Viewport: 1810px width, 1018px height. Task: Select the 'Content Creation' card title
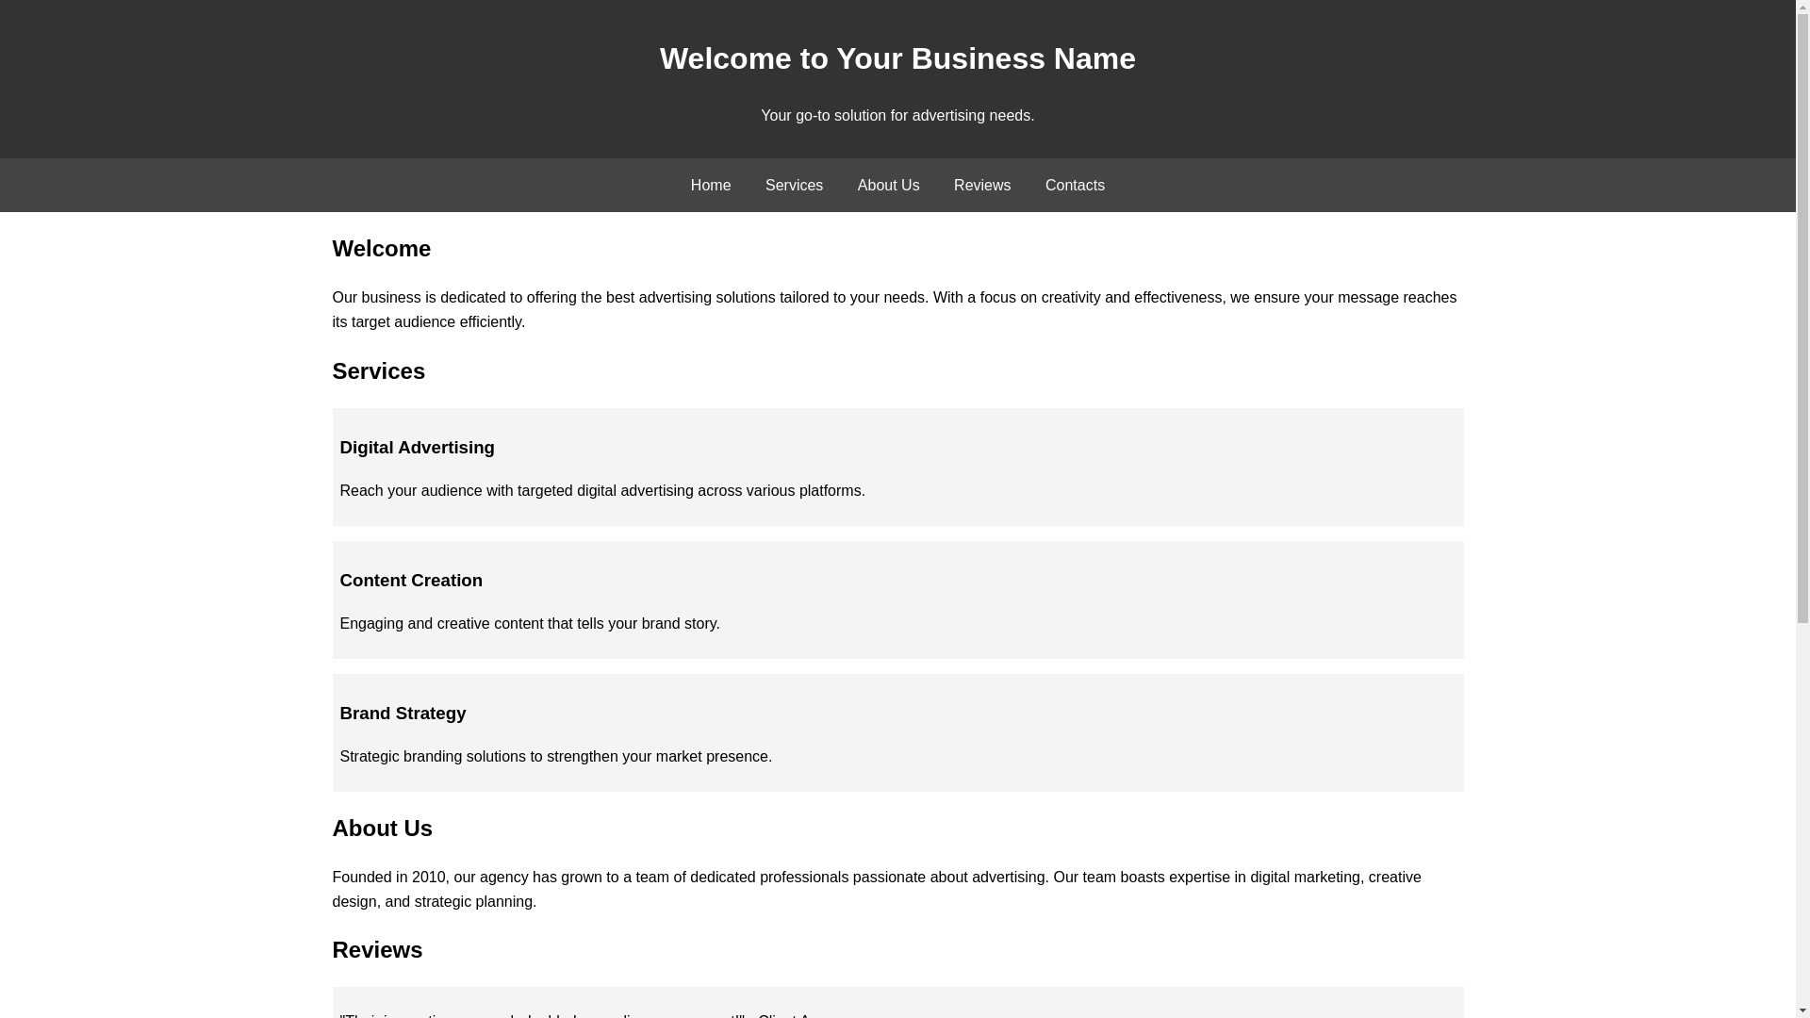coord(410,581)
